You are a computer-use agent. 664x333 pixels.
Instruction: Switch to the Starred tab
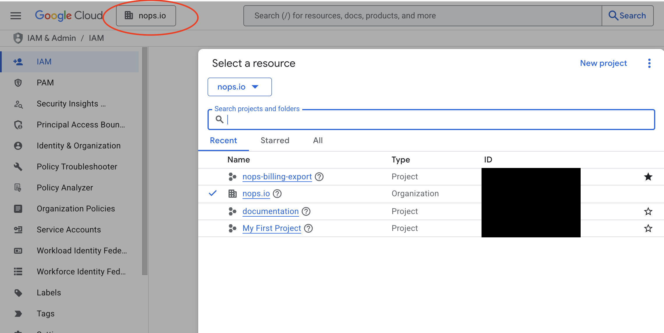tap(275, 141)
